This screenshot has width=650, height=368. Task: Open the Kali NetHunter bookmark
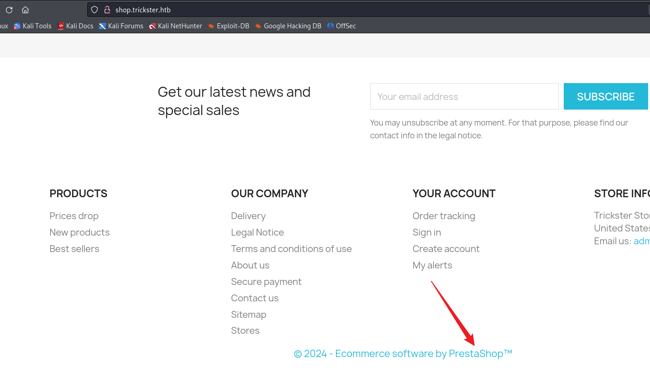pos(176,26)
